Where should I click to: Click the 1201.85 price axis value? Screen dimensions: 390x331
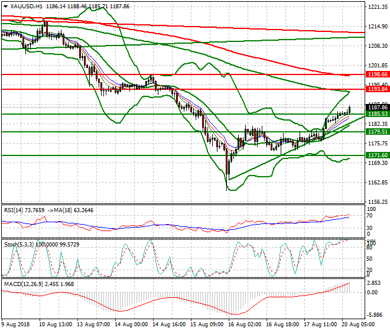click(378, 66)
